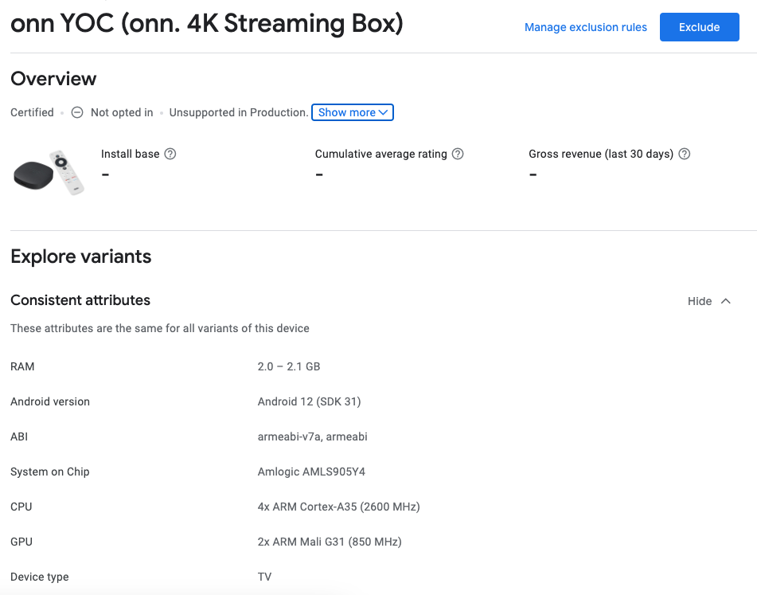Viewport: 757px width, 595px height.
Task: Select the 4x ARM Cortex-A35 CPU value
Action: pyautogui.click(x=338, y=507)
